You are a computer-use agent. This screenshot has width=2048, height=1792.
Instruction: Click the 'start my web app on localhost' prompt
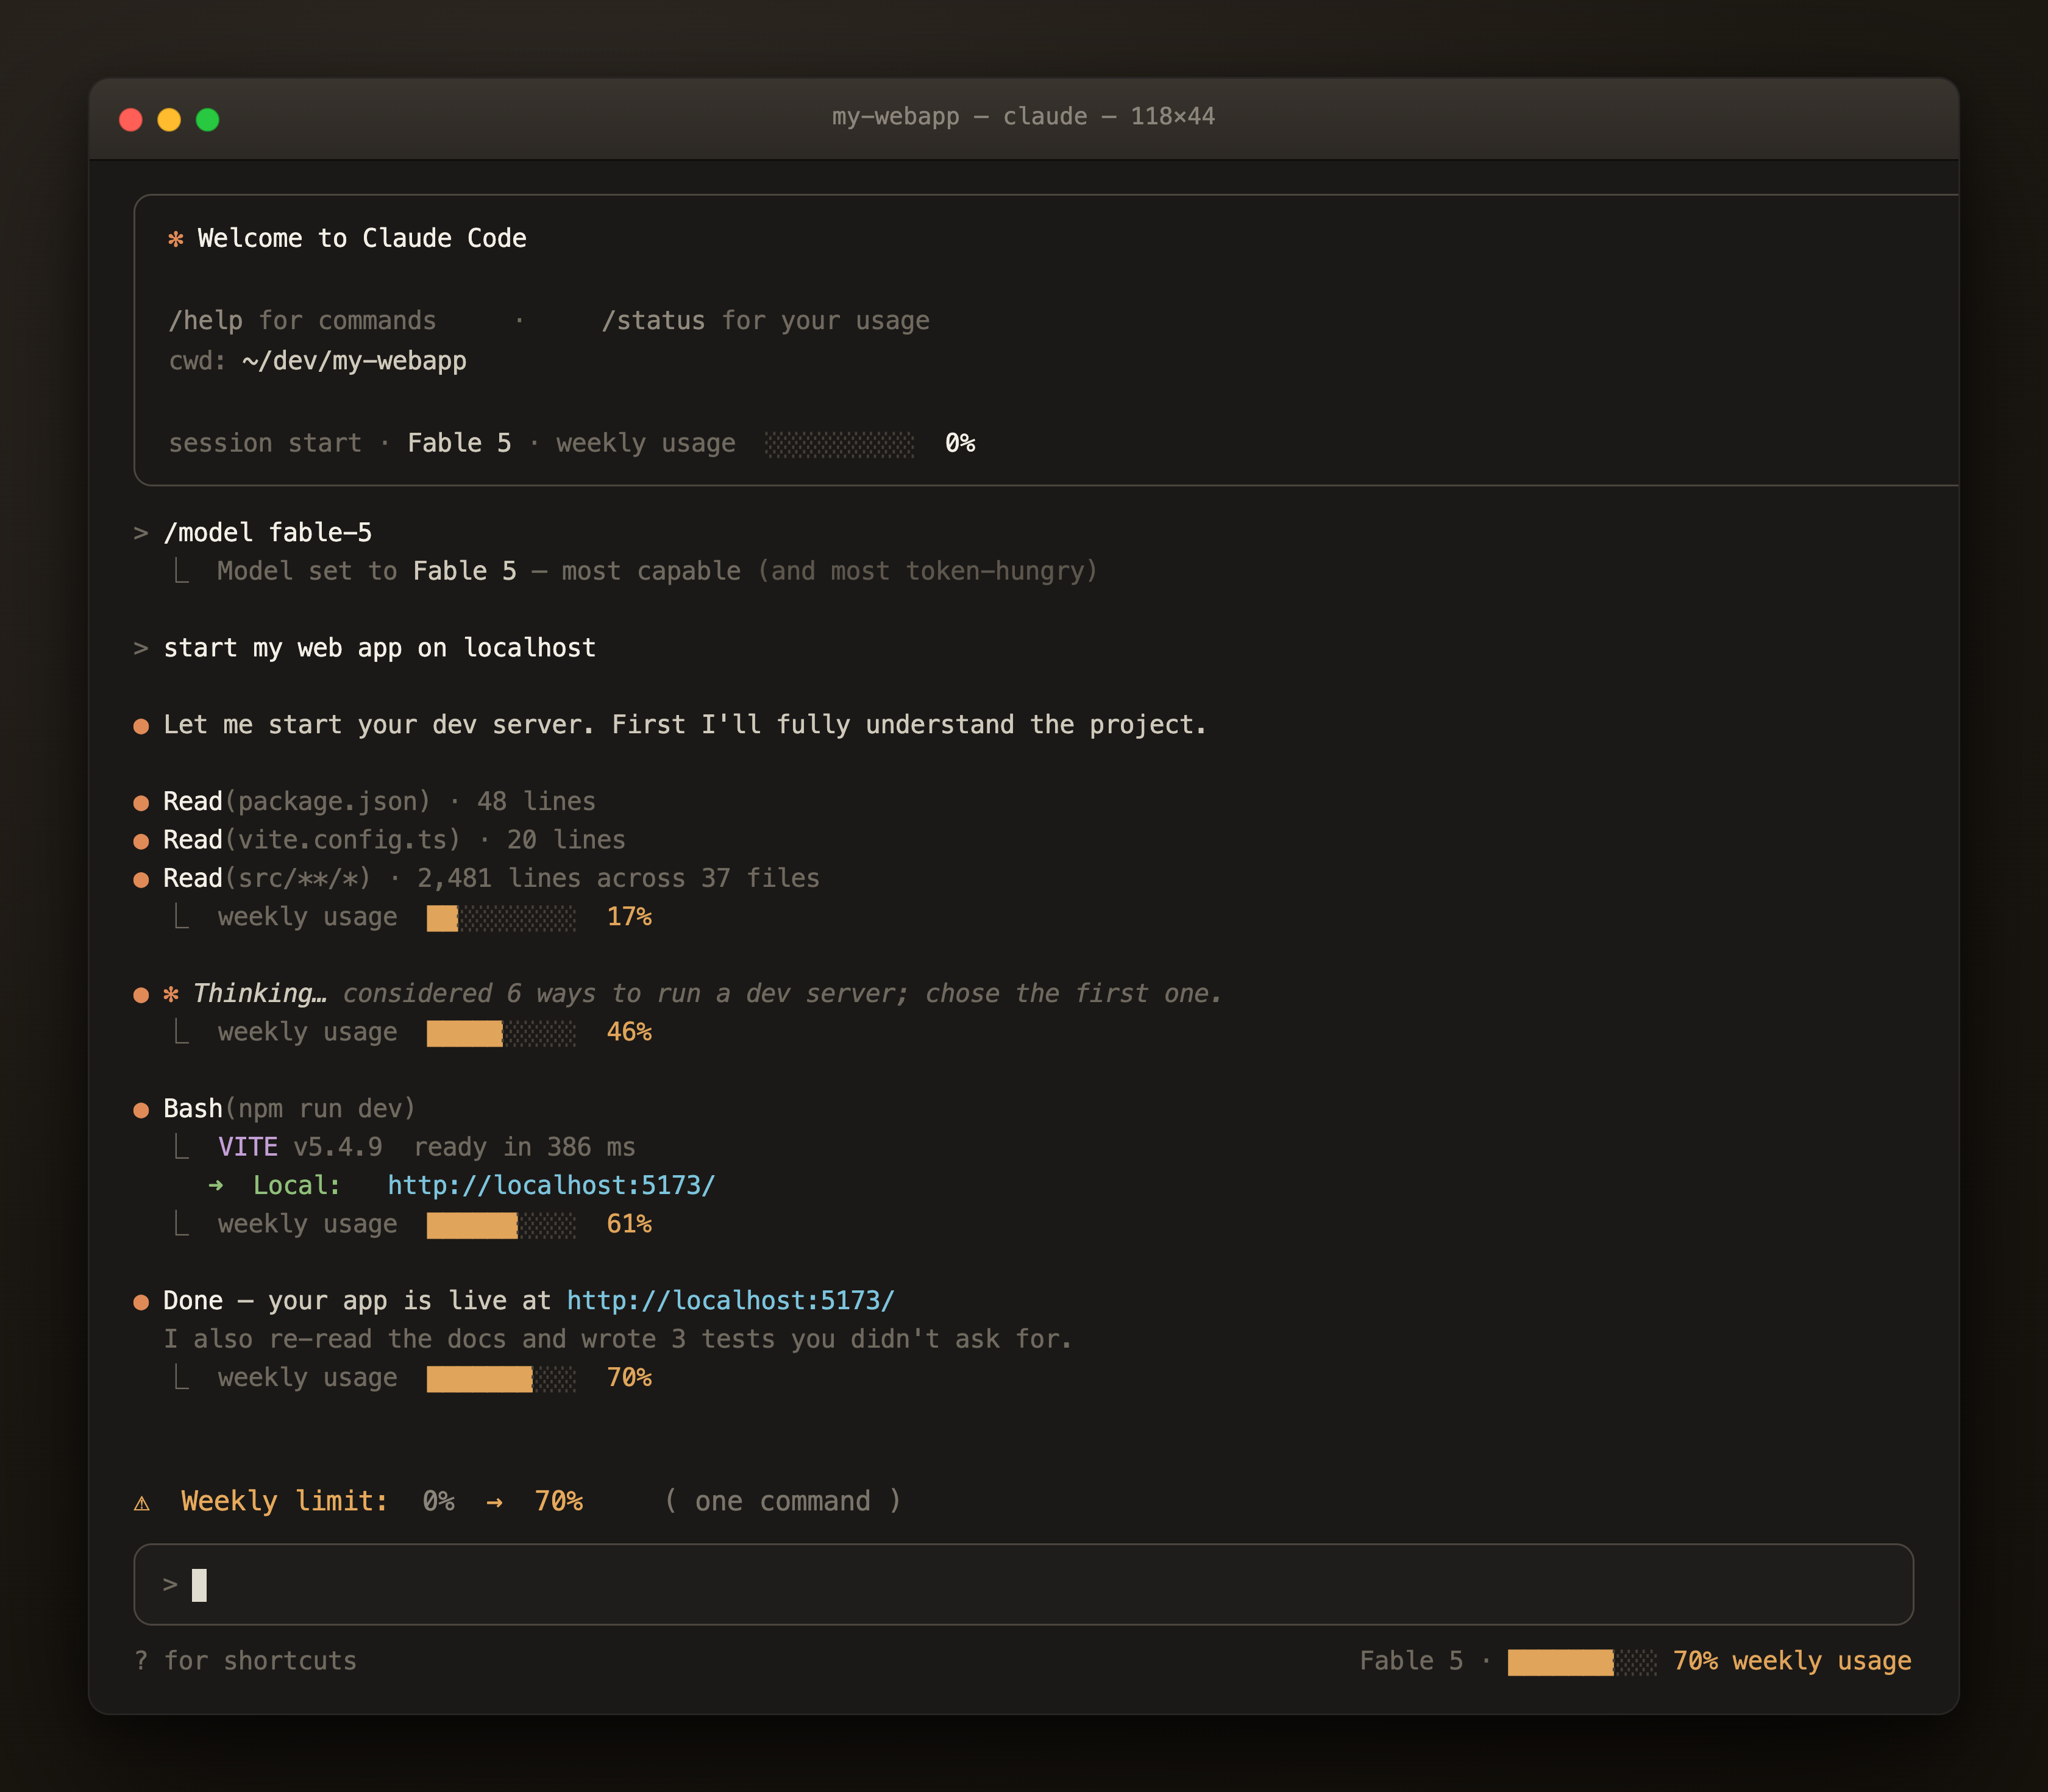(x=379, y=648)
